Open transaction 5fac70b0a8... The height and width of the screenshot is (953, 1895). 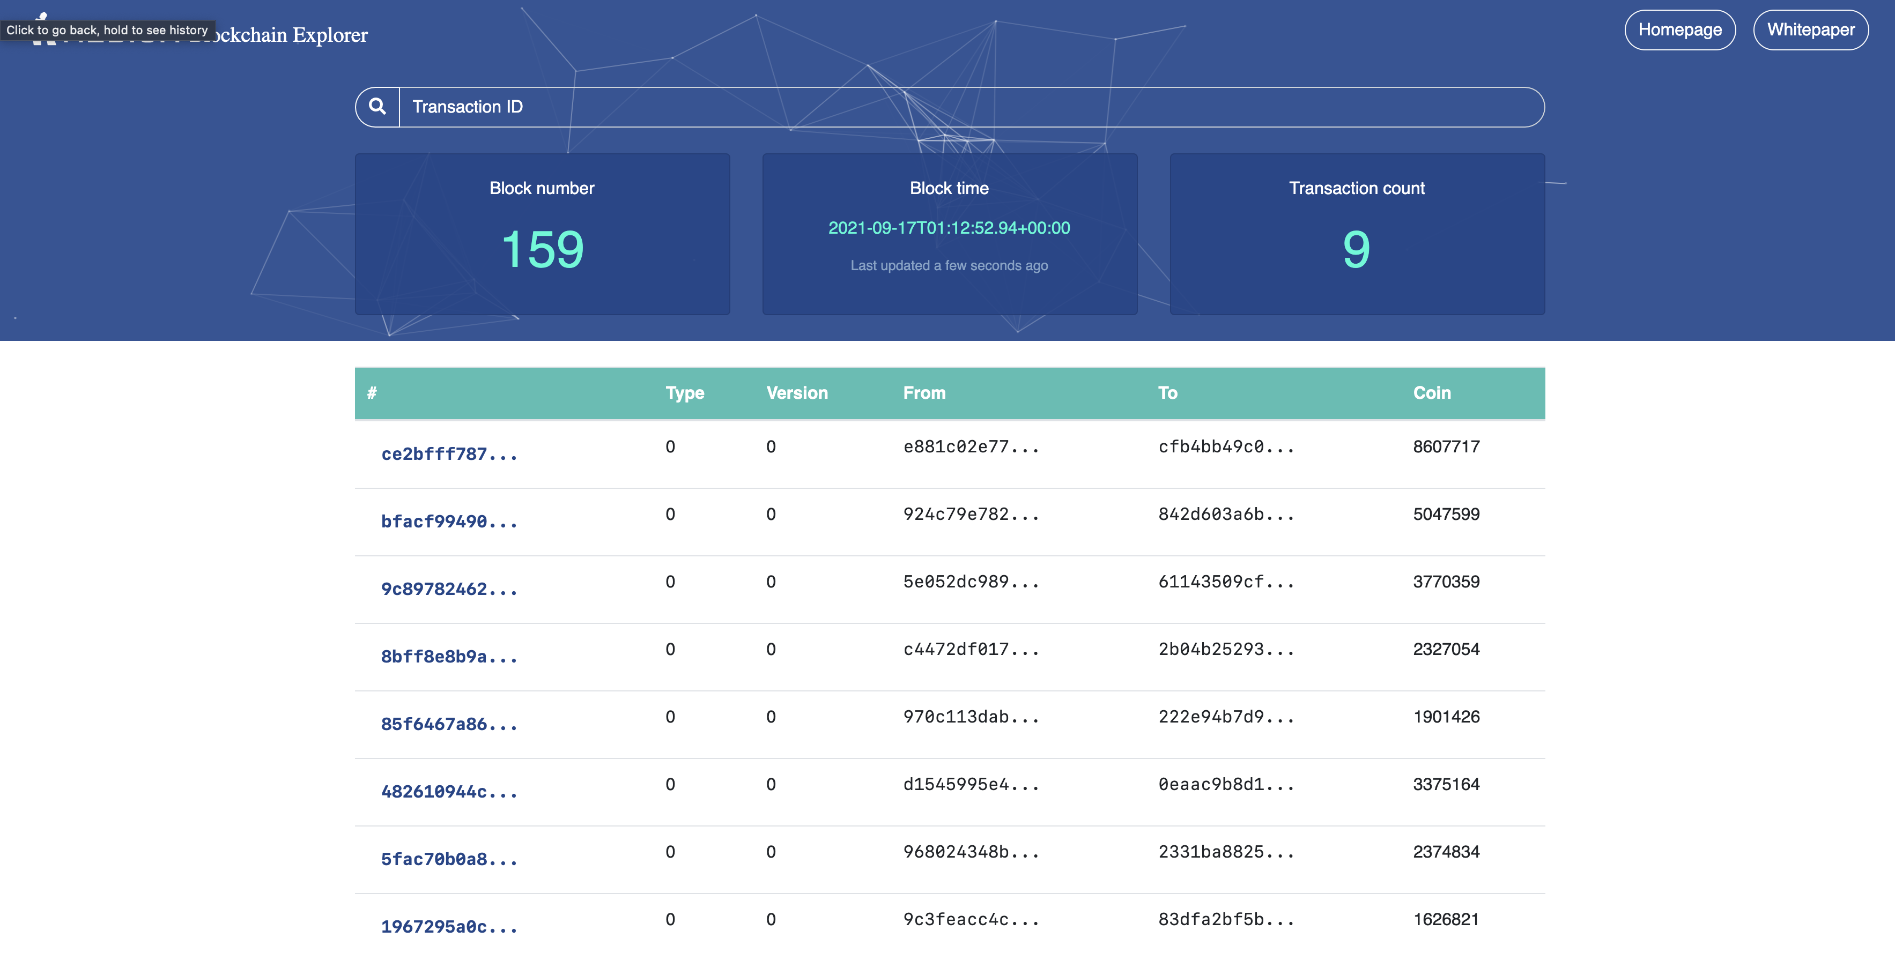[x=449, y=860]
